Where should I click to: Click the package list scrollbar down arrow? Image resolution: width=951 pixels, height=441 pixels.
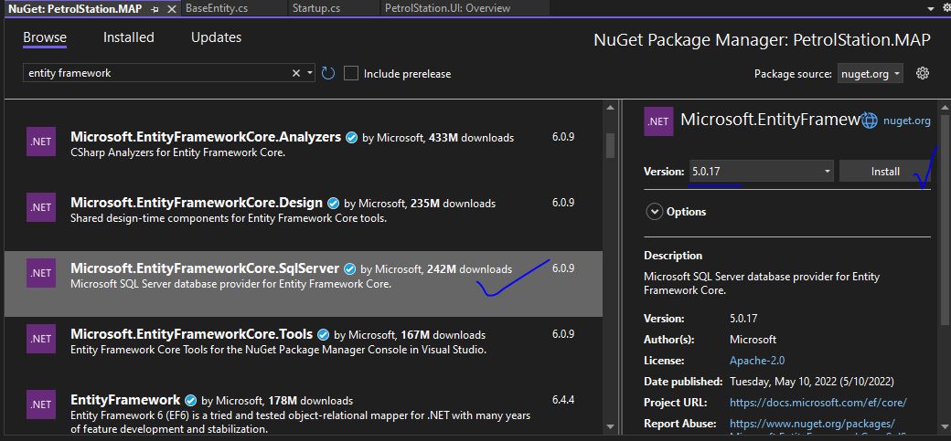(x=611, y=427)
